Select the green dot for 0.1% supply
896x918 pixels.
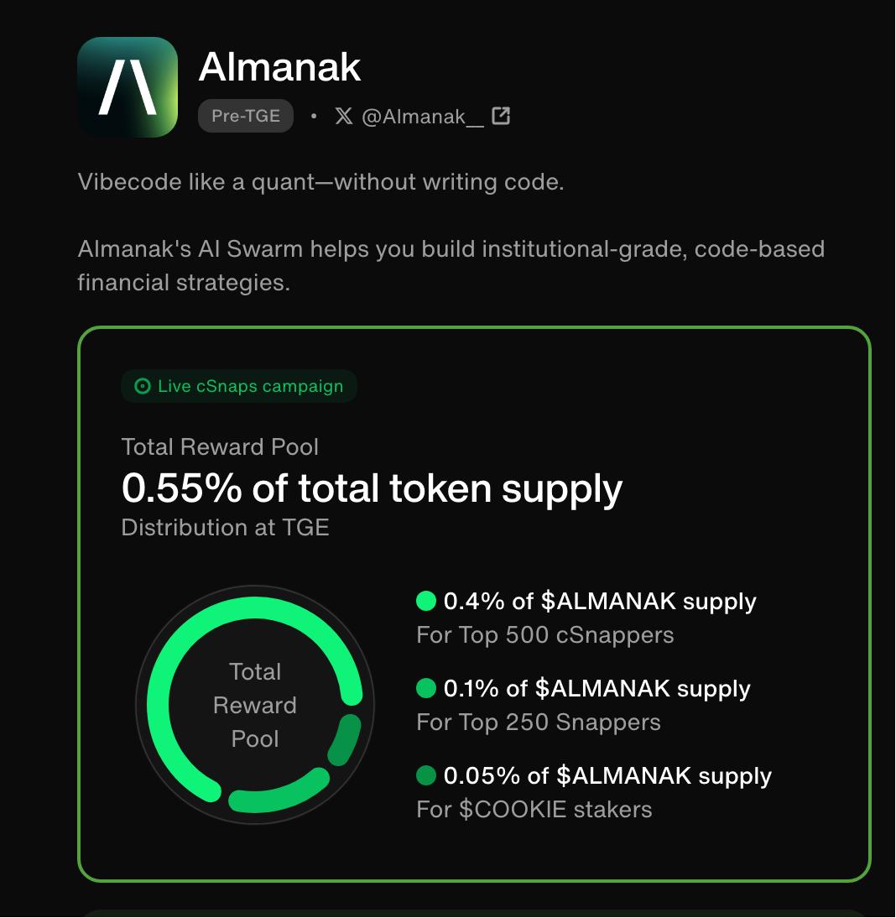[426, 688]
